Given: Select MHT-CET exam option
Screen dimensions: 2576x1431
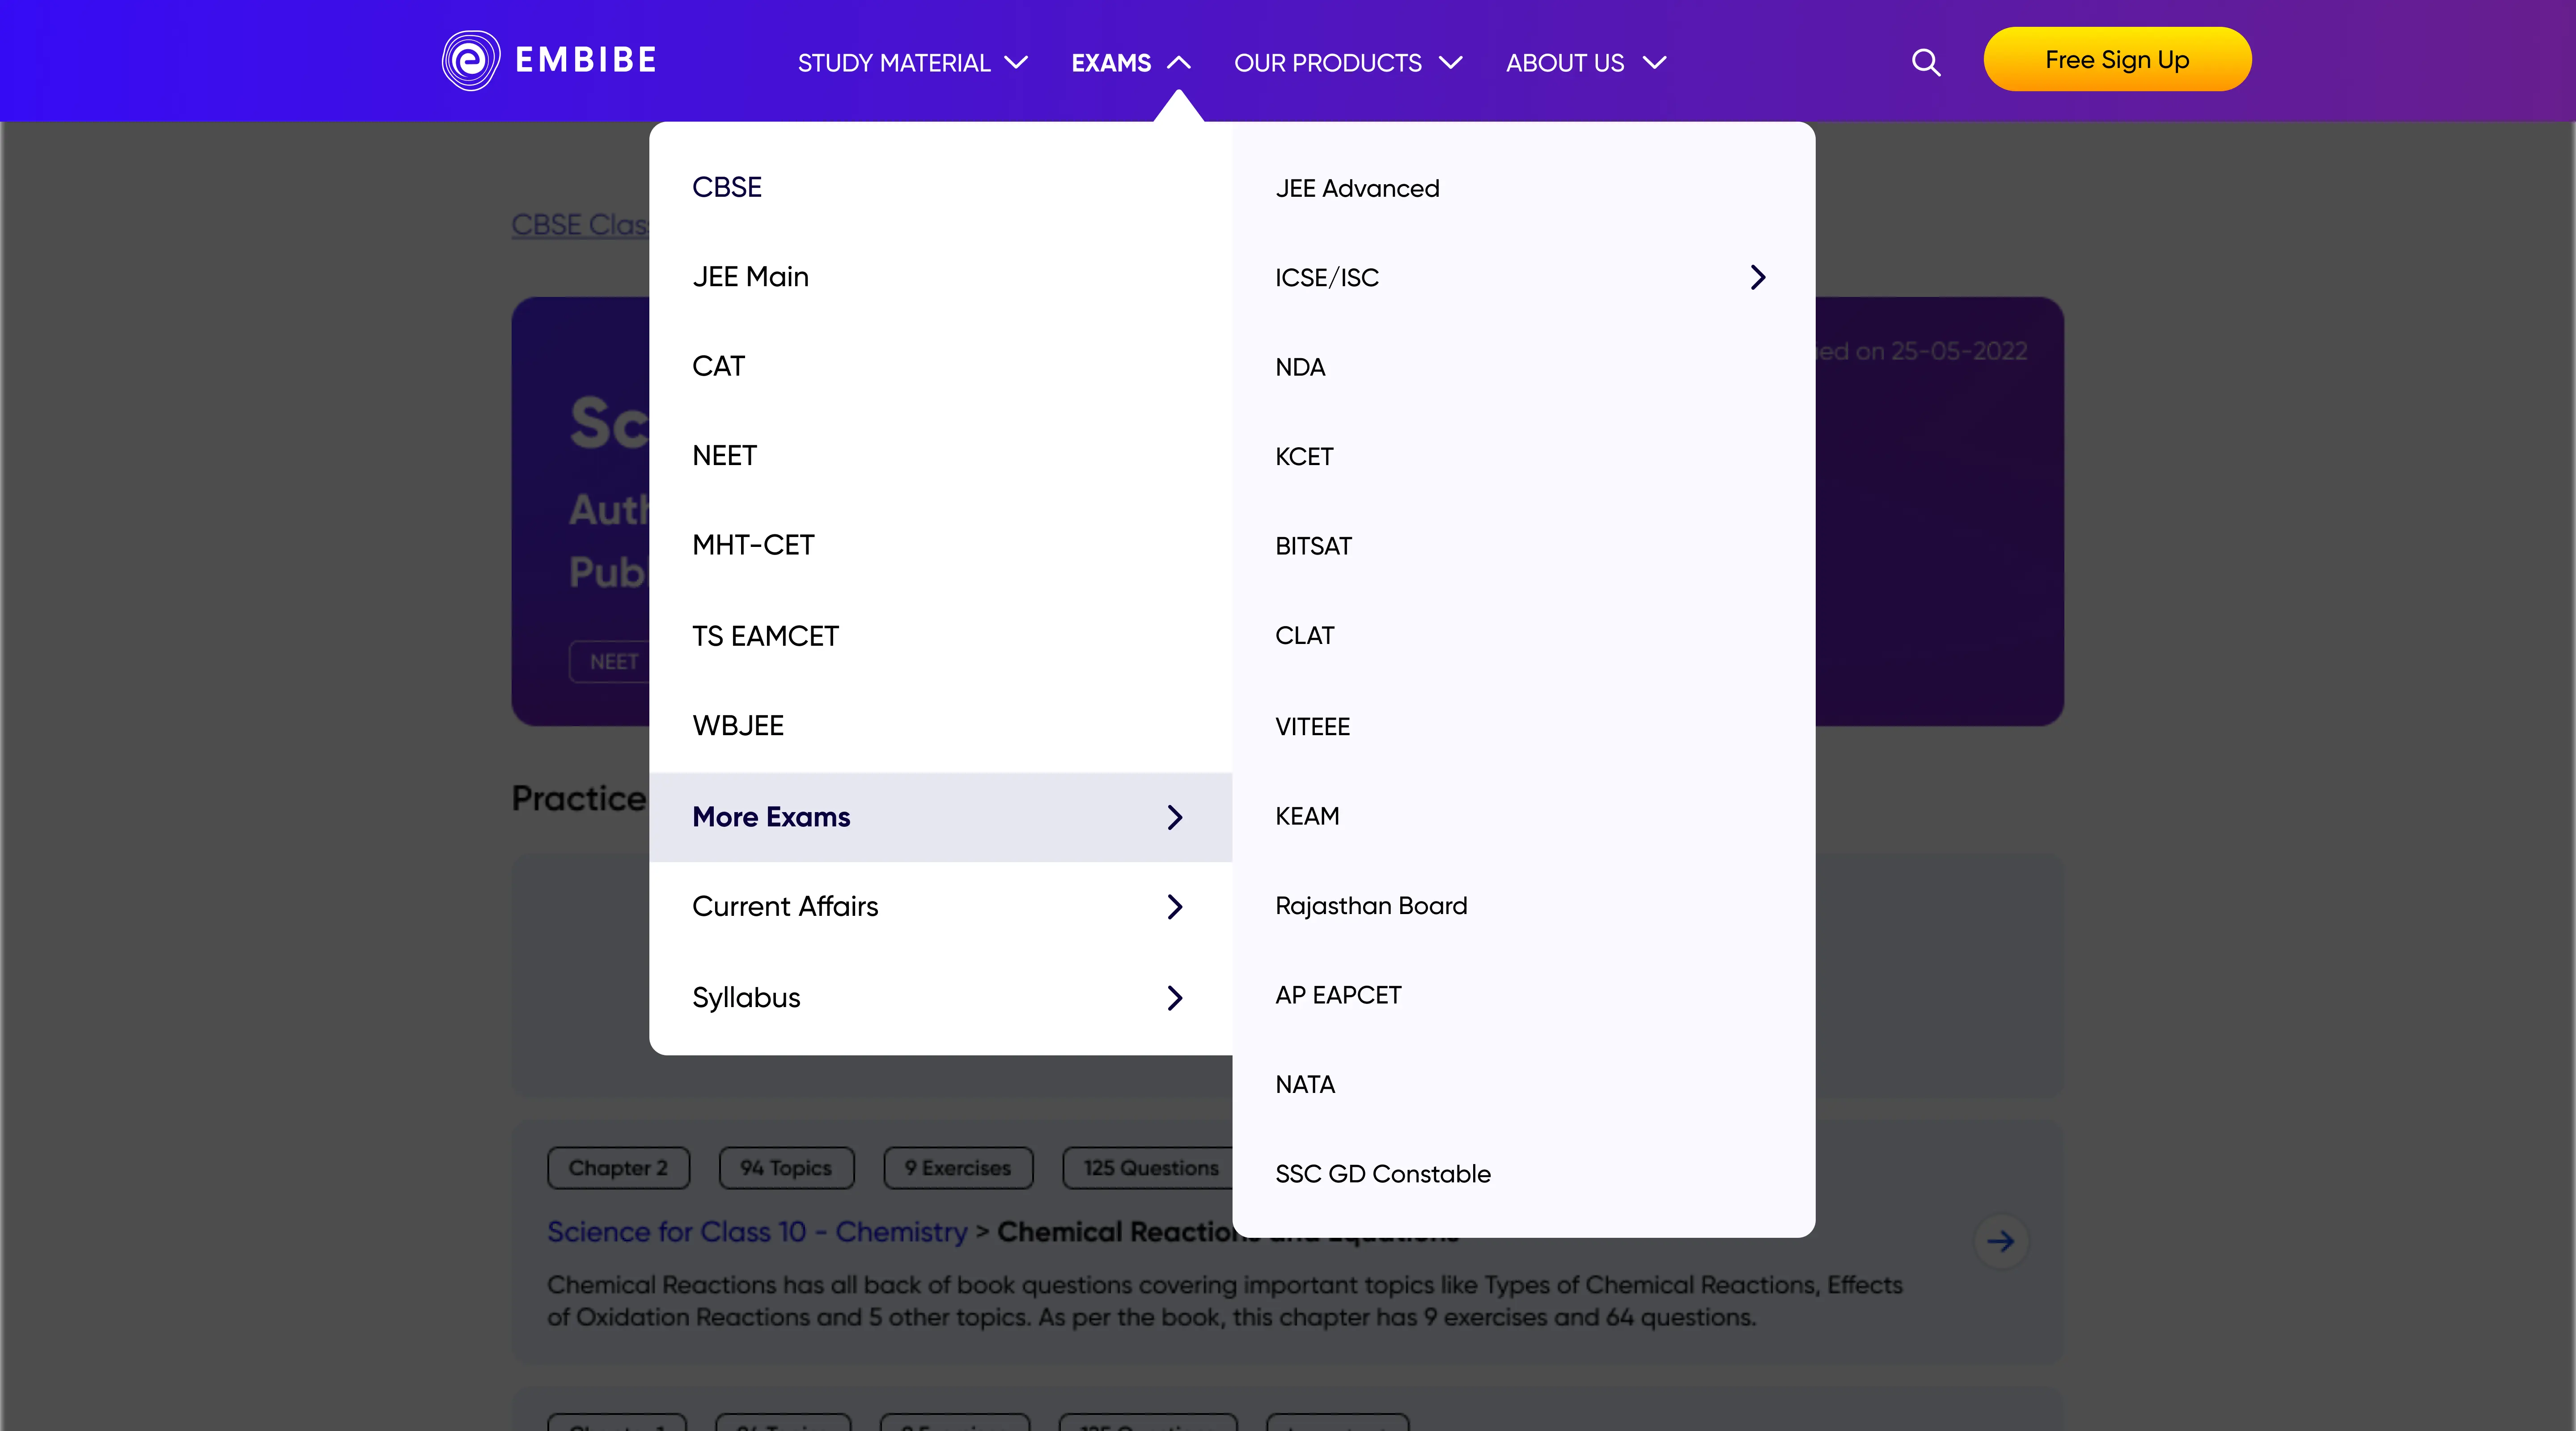Looking at the screenshot, I should coord(753,545).
